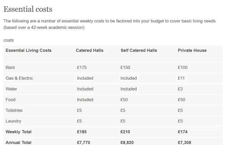The width and height of the screenshot is (229, 145).
Task: Select the £175 Catered Halls rent cell
Action: click(x=82, y=67)
